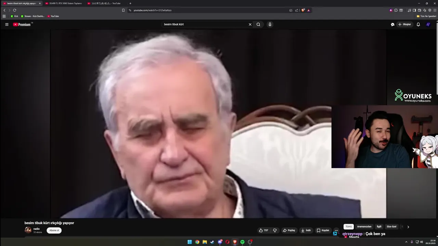Open the taskbar volume control

(x=421, y=242)
